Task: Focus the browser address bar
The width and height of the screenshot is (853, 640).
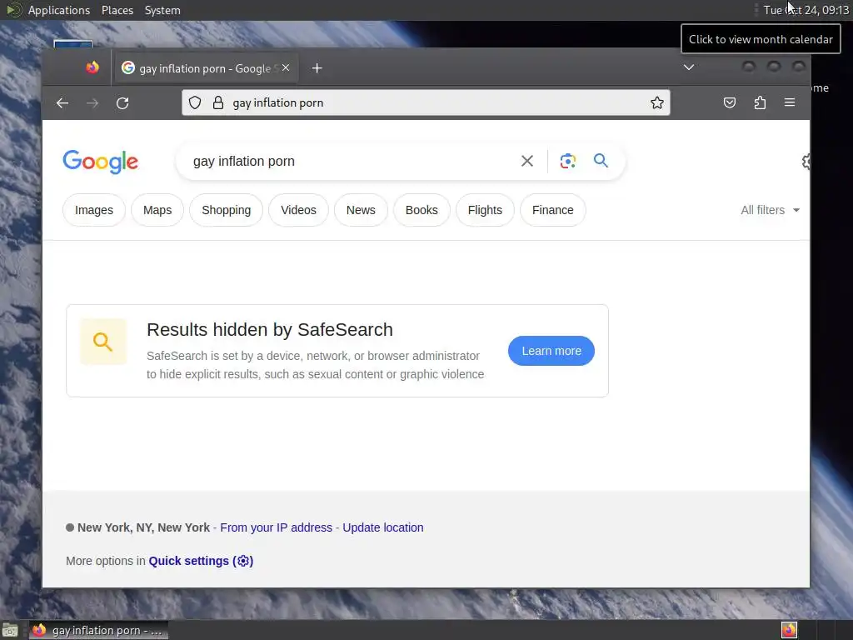Action: 426,102
